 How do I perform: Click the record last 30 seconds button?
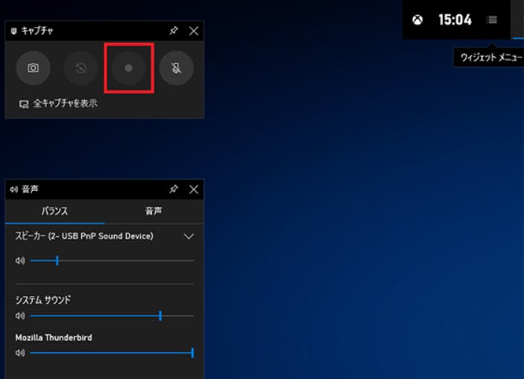81,68
